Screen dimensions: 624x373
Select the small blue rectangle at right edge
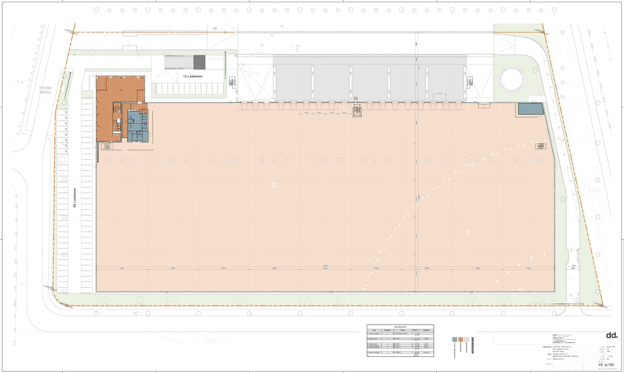(530, 108)
